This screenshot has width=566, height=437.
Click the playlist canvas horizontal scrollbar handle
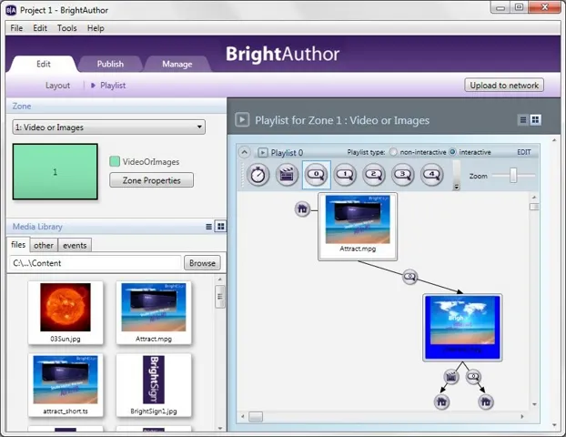(x=256, y=416)
